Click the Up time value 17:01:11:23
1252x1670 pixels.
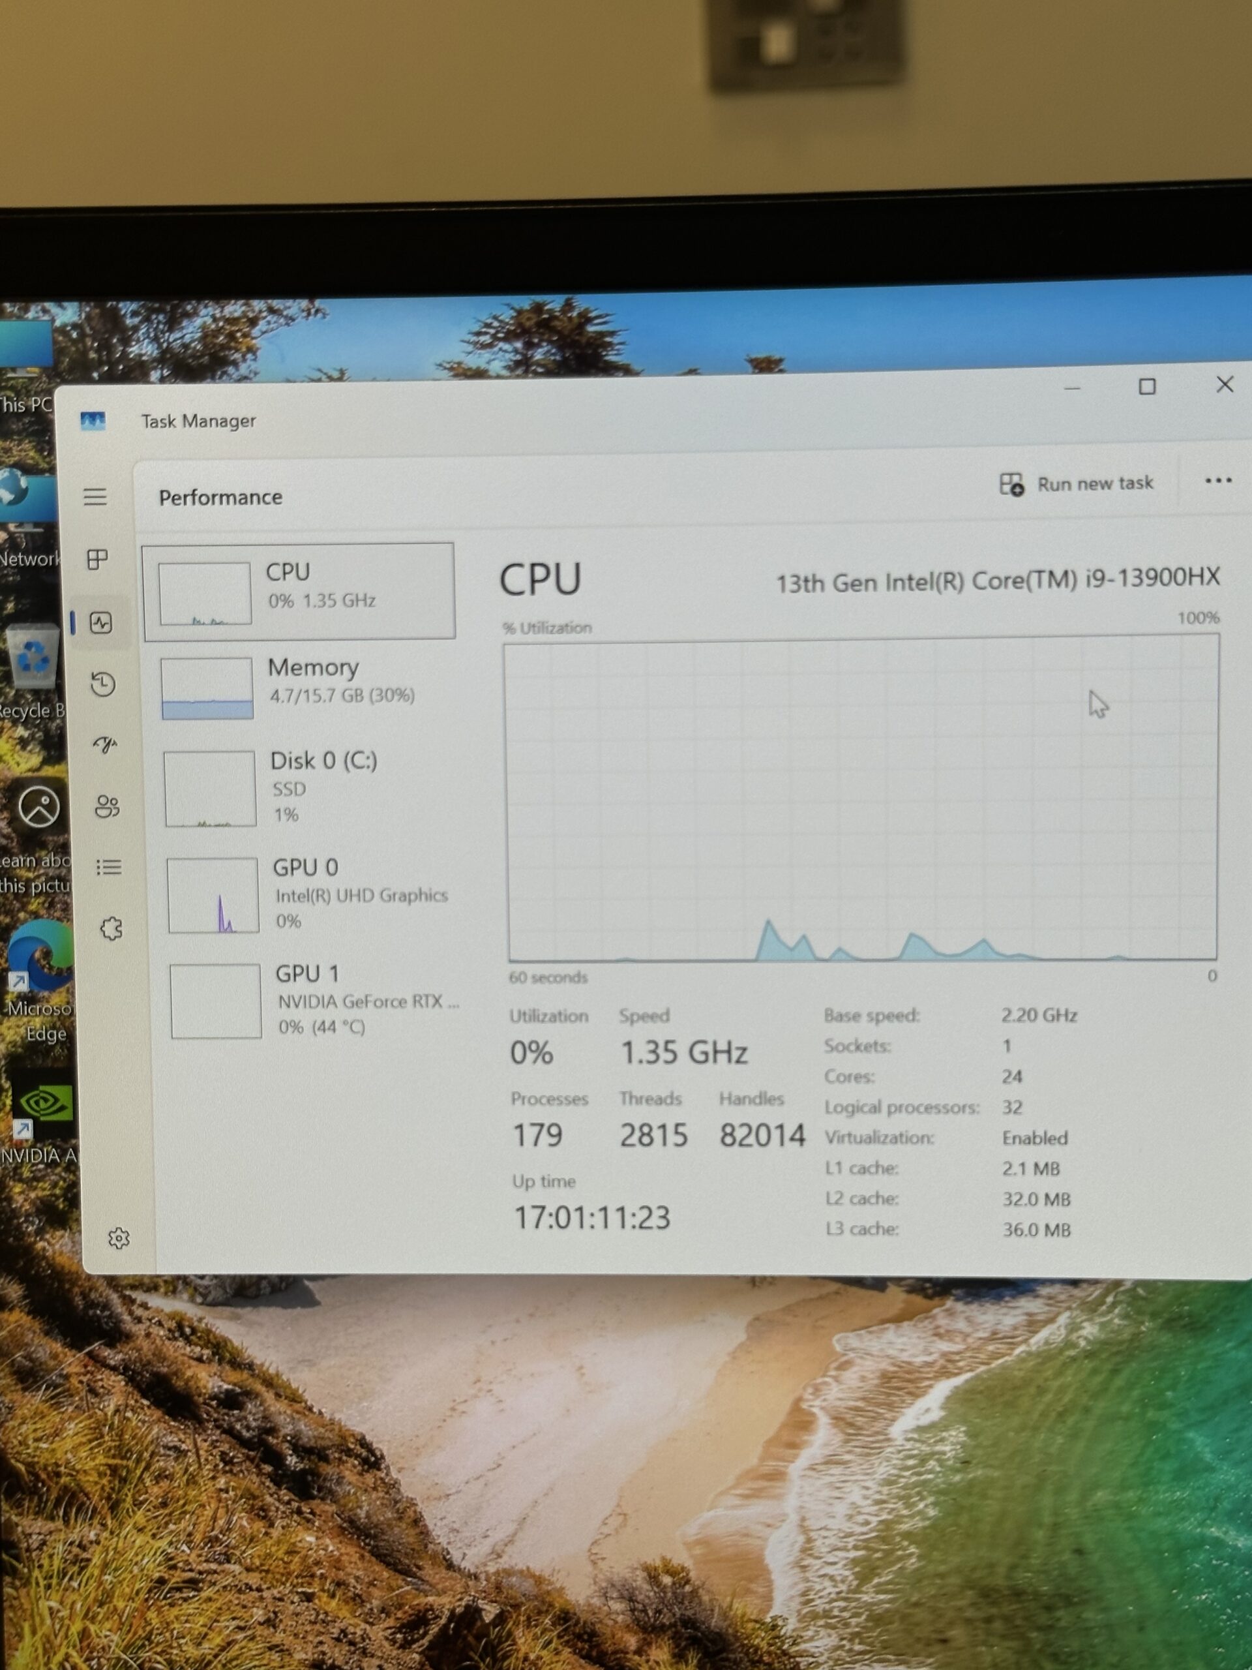tap(591, 1218)
